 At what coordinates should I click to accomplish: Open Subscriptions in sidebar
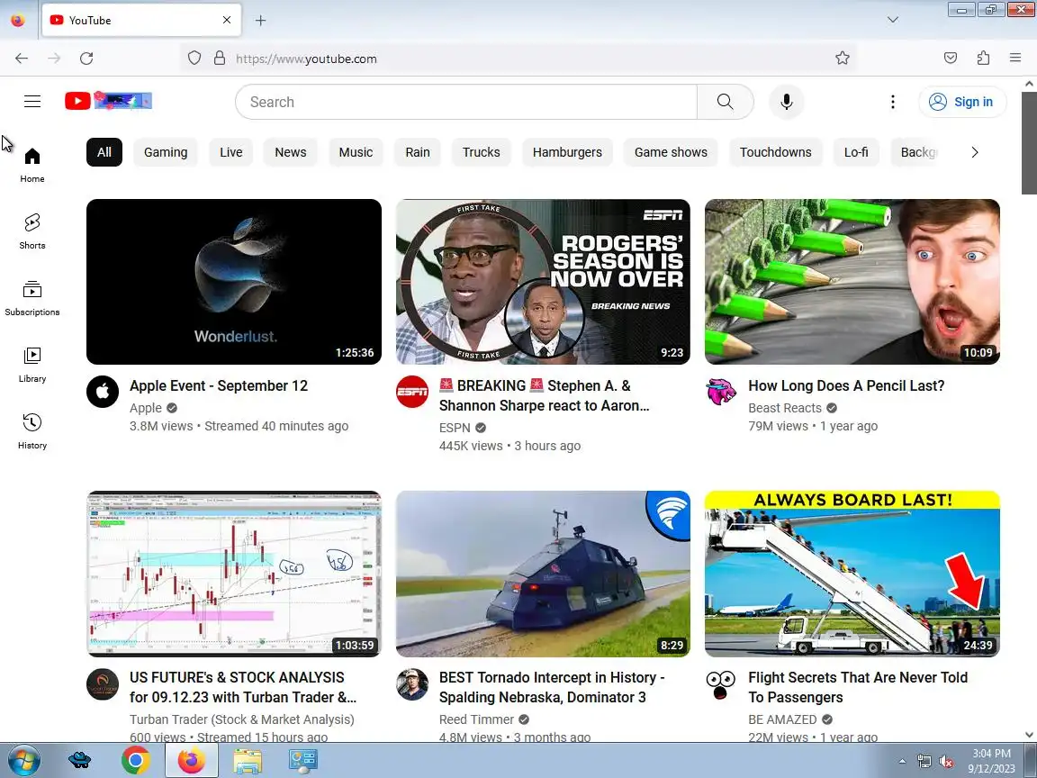[x=32, y=298]
